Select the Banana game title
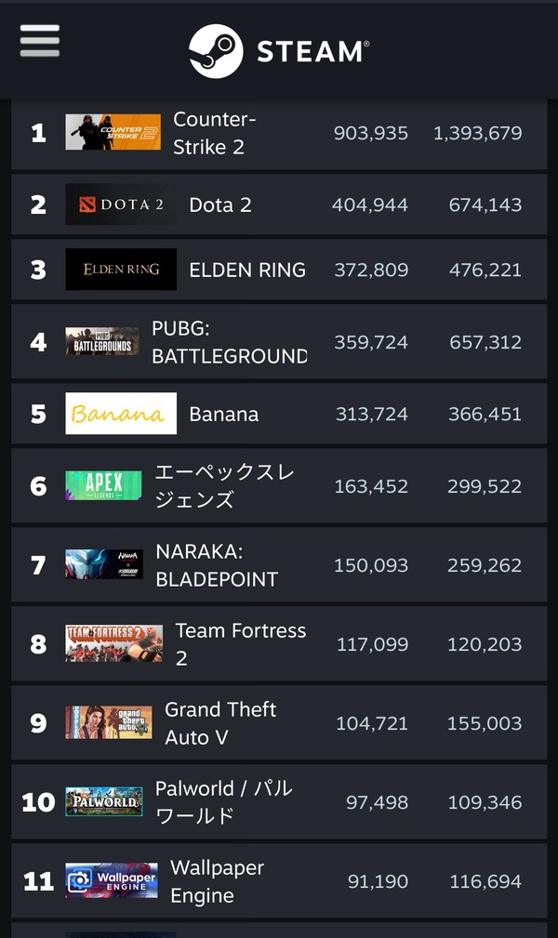Image resolution: width=558 pixels, height=938 pixels. pyautogui.click(x=223, y=414)
